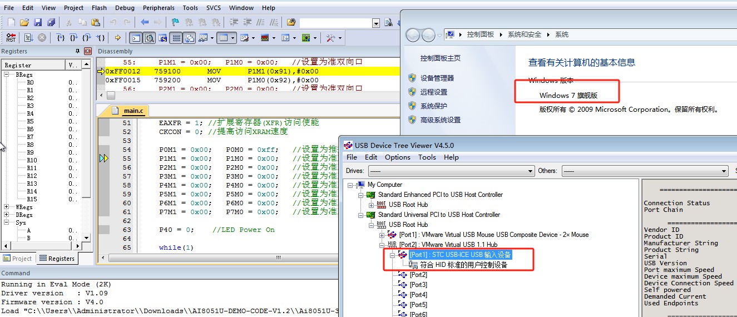Close the Registers panel with red X
Image resolution: width=737 pixels, height=317 pixels.
pyautogui.click(x=87, y=51)
